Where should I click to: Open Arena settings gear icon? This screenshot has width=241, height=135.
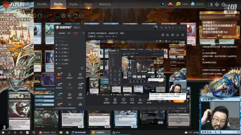[x=223, y=4]
